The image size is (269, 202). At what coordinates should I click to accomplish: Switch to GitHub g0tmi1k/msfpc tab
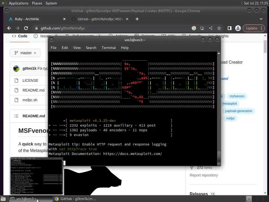100,19
